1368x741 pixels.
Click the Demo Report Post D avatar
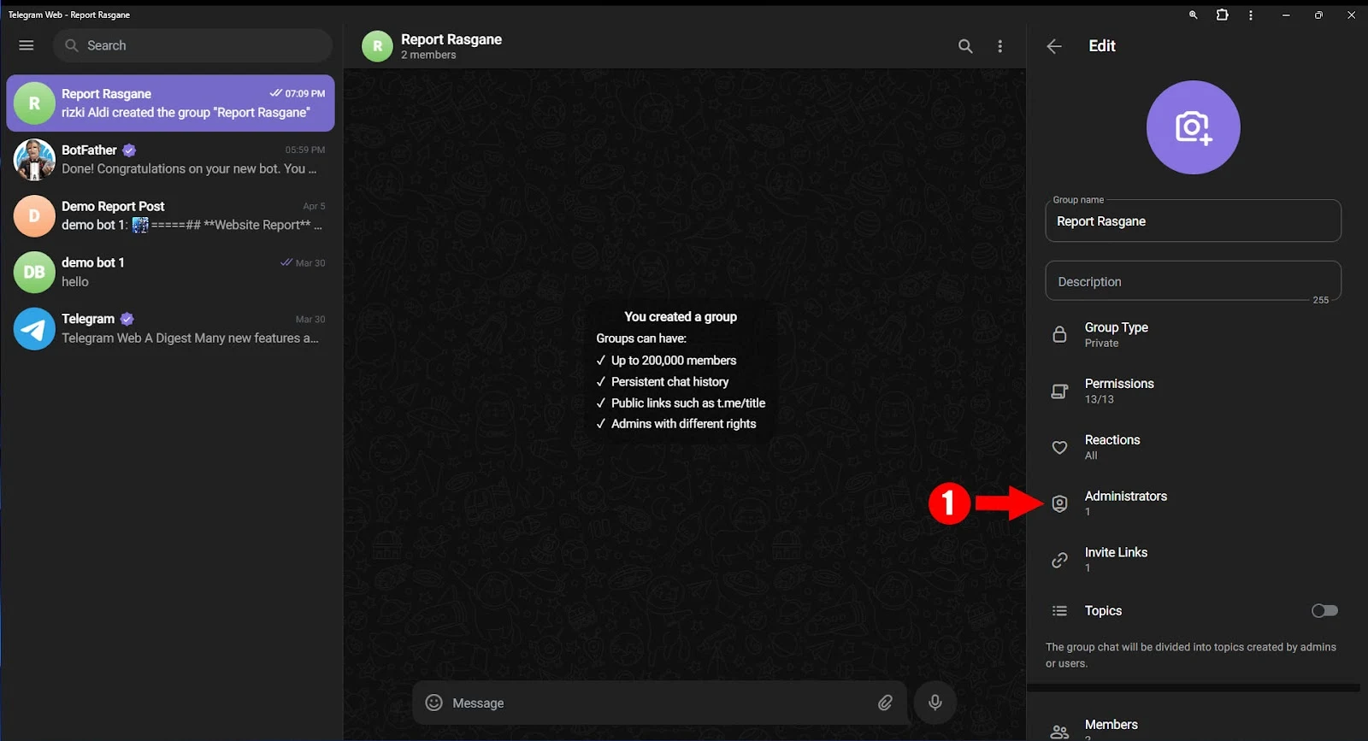click(x=34, y=215)
